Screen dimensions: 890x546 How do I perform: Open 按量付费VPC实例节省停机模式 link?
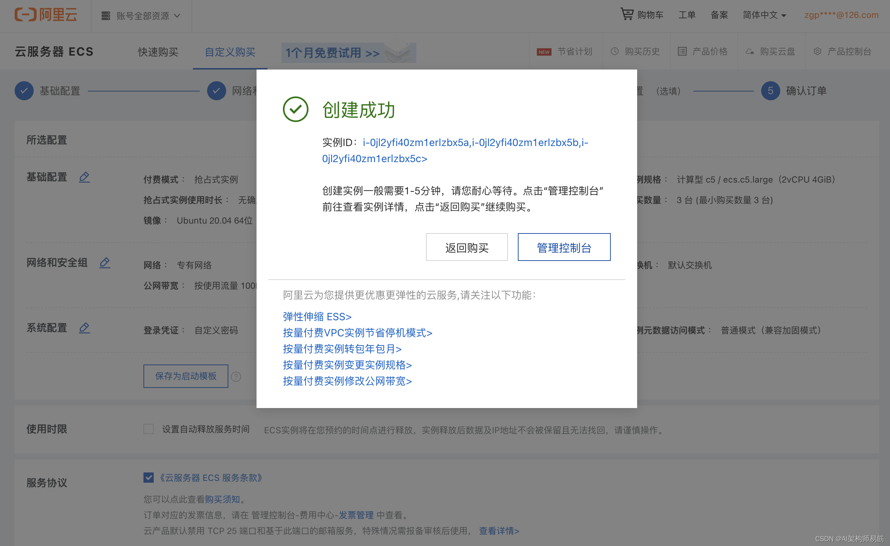coord(358,333)
